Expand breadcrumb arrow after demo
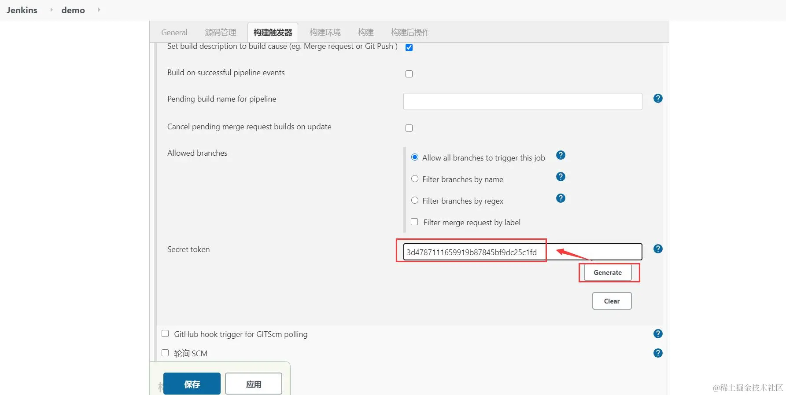The height and width of the screenshot is (395, 786). (x=99, y=10)
